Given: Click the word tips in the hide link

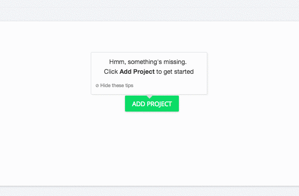Looking at the screenshot, I should (129, 85).
